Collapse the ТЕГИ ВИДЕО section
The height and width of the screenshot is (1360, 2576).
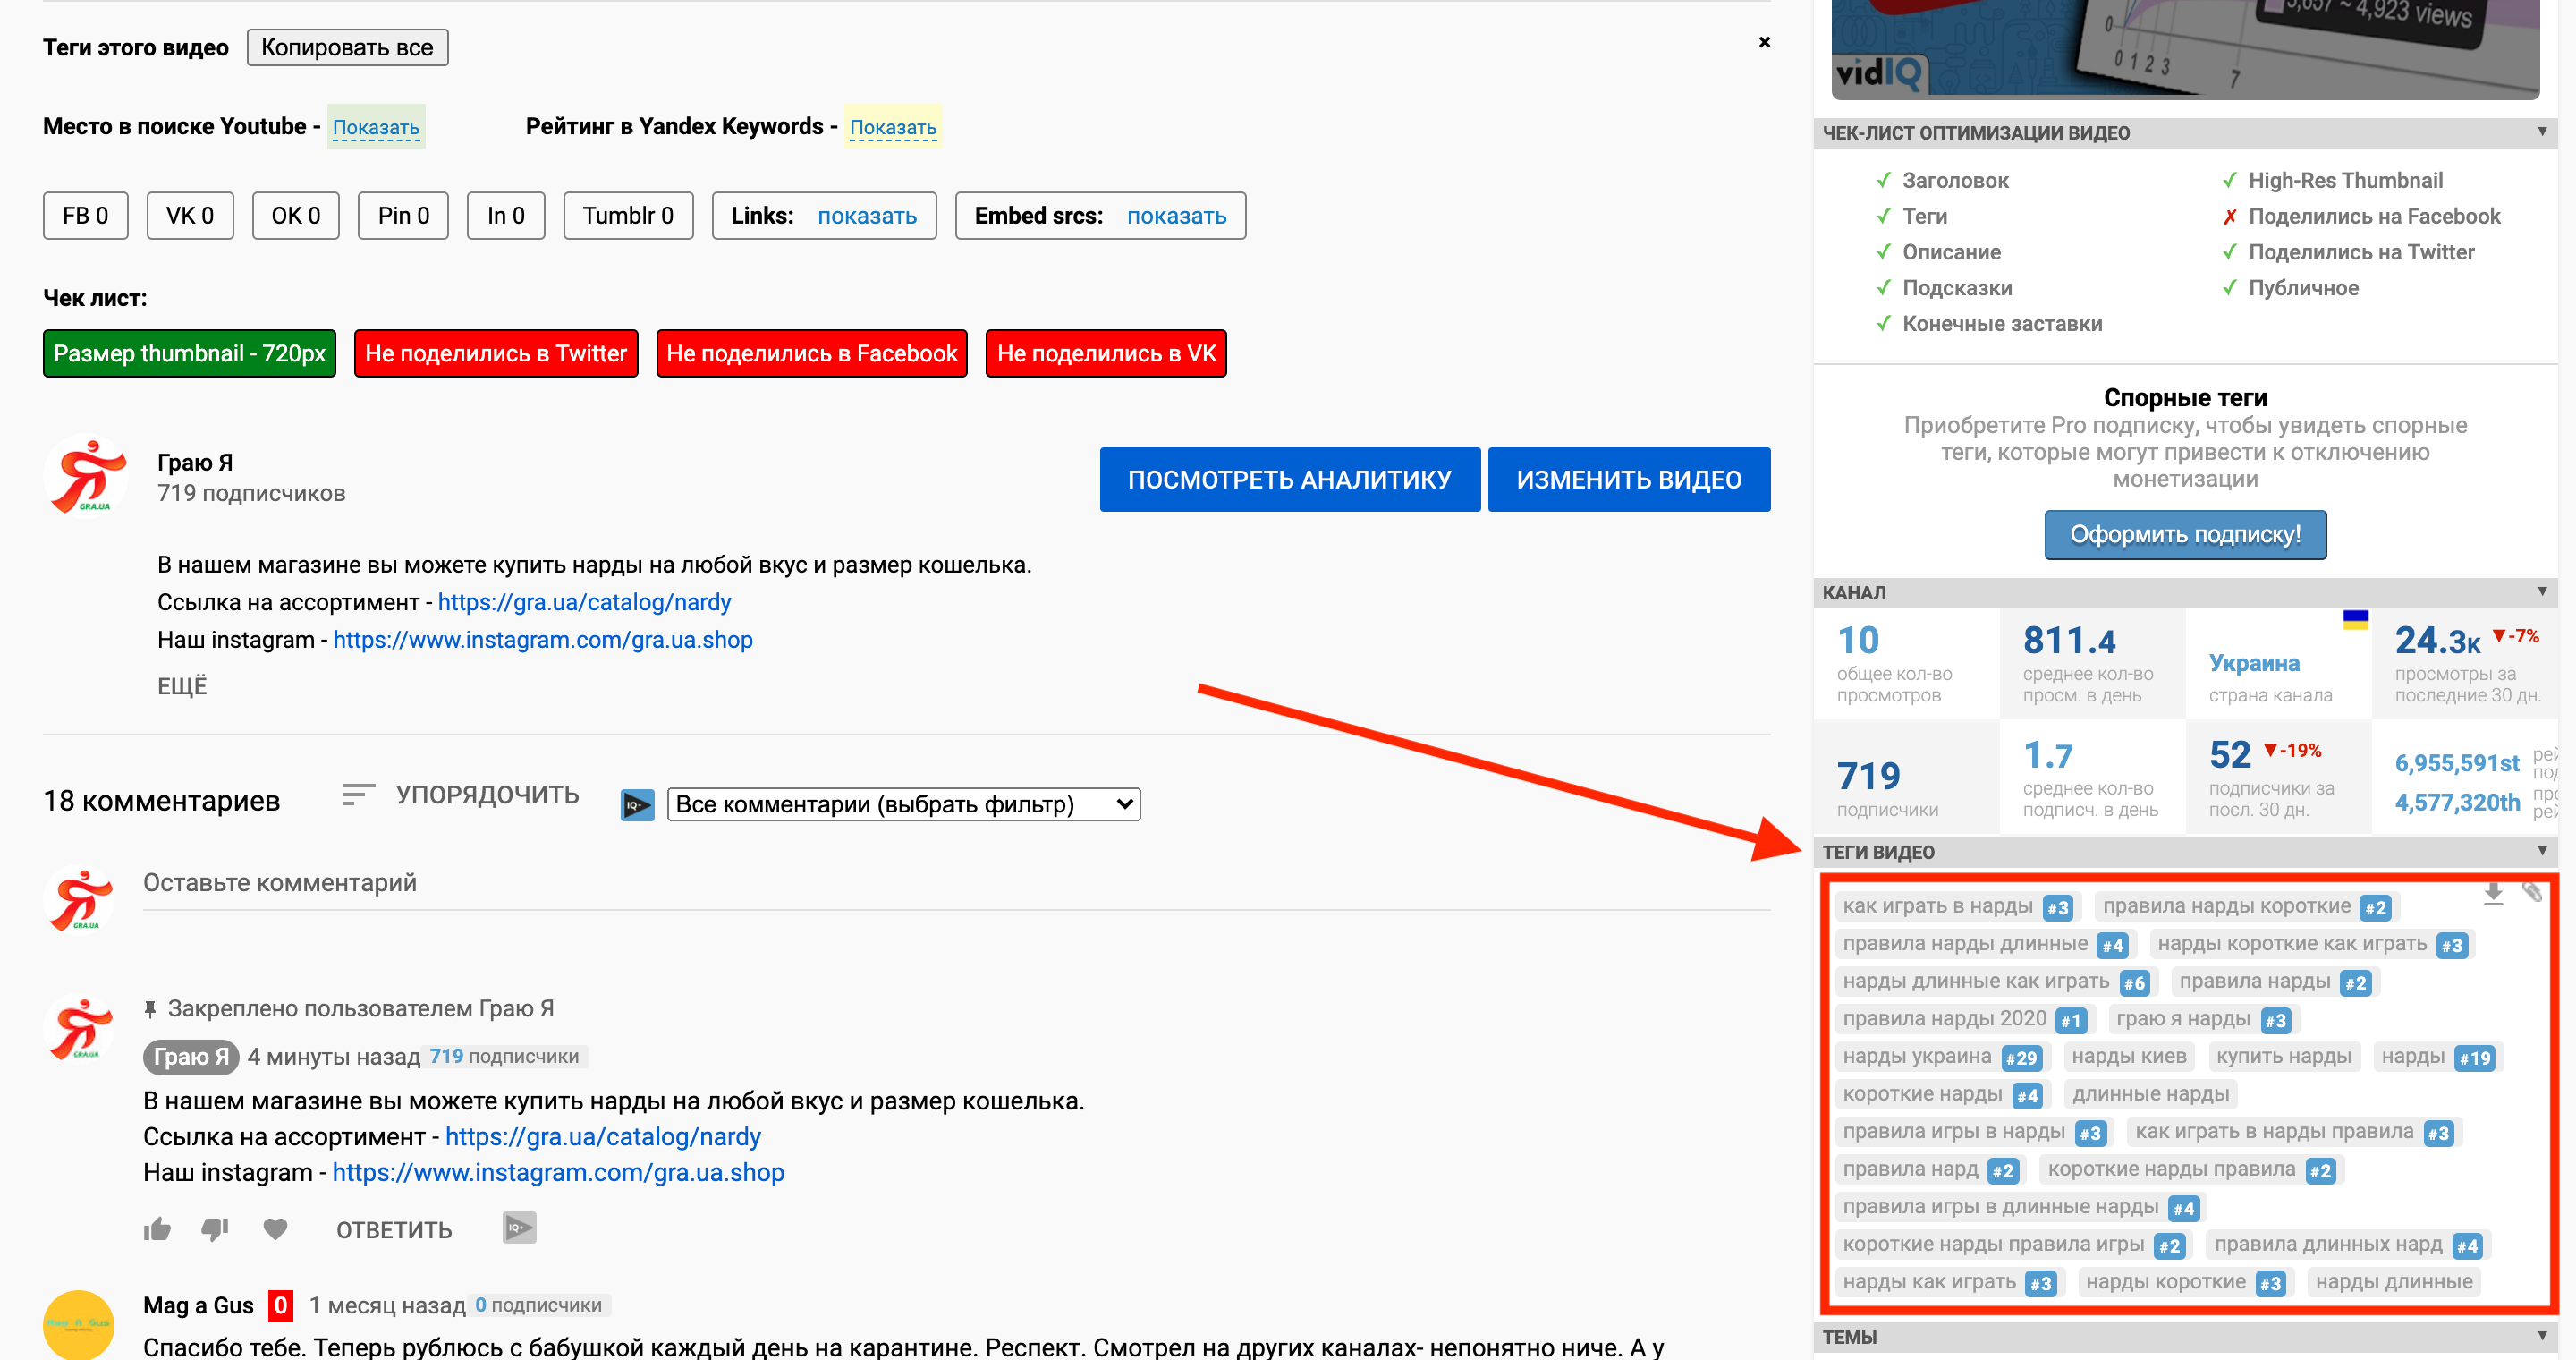click(2541, 851)
